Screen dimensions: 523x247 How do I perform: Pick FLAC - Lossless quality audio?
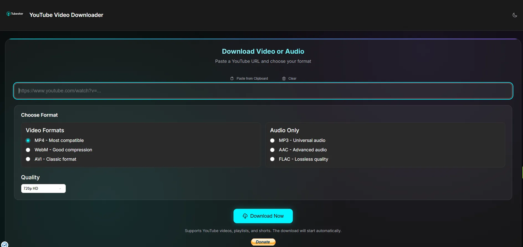(272, 159)
